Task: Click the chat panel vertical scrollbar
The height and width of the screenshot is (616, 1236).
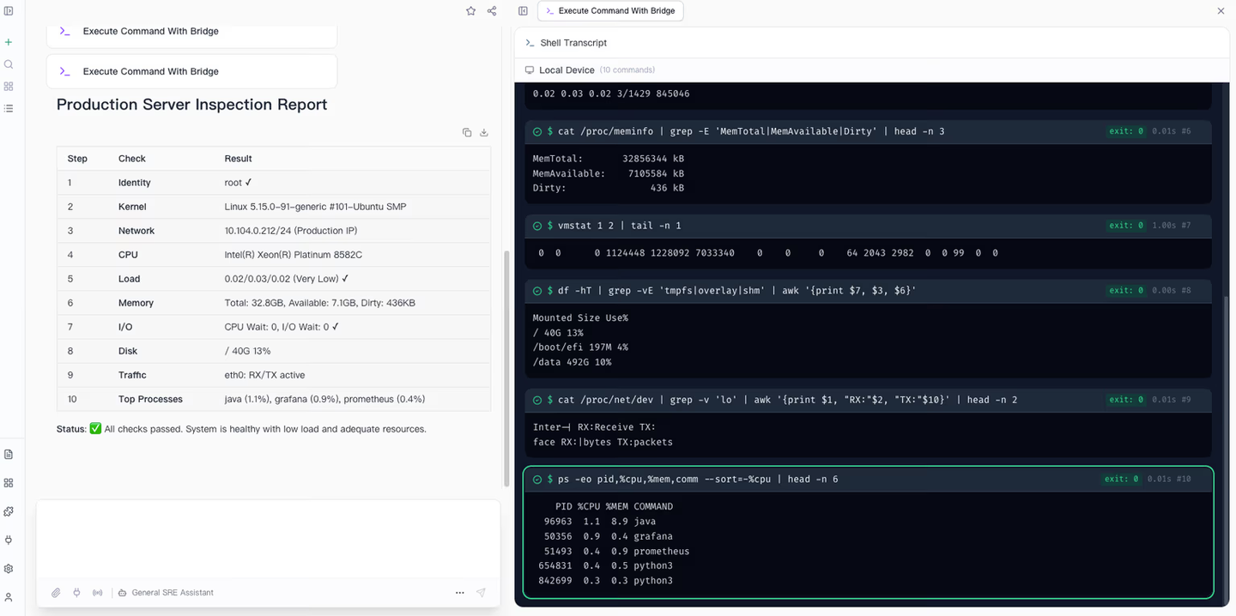Action: click(x=506, y=367)
